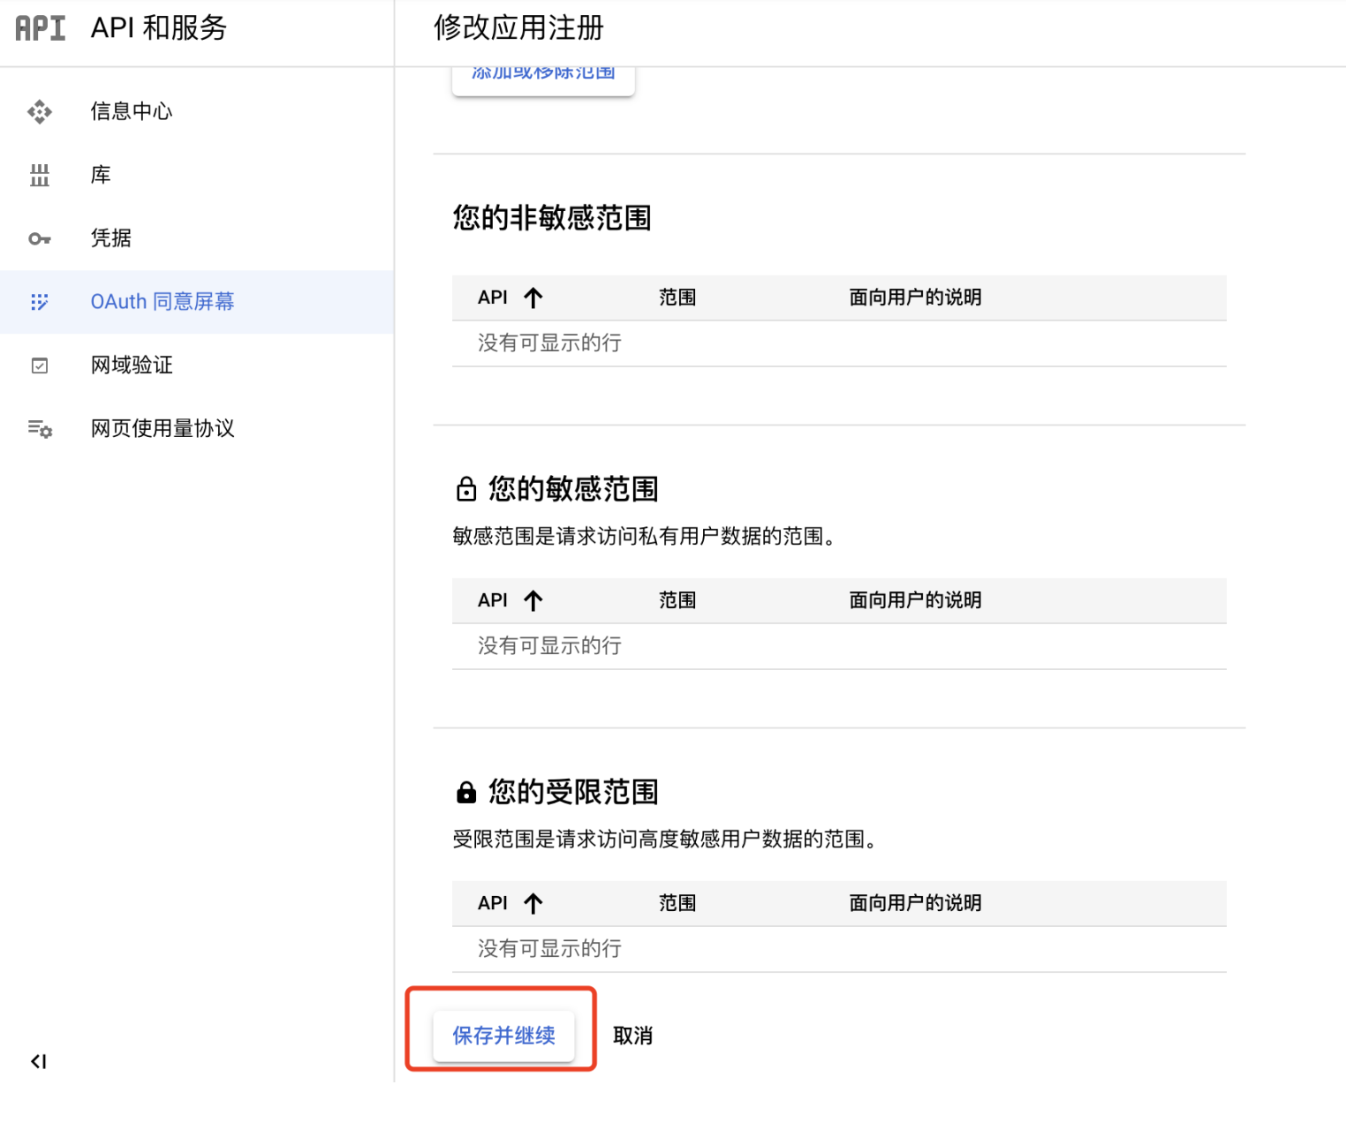
Task: Click the 面向用户的说明 column header
Action: (x=915, y=298)
